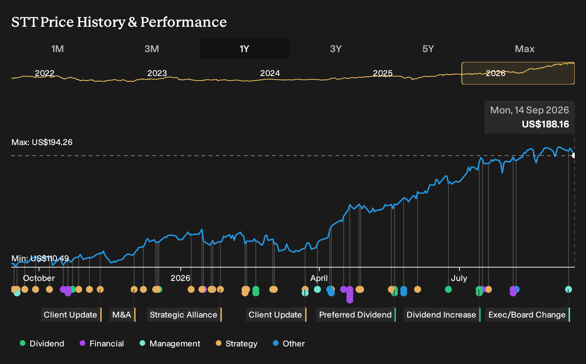Choose the 5Y time range

(x=428, y=49)
